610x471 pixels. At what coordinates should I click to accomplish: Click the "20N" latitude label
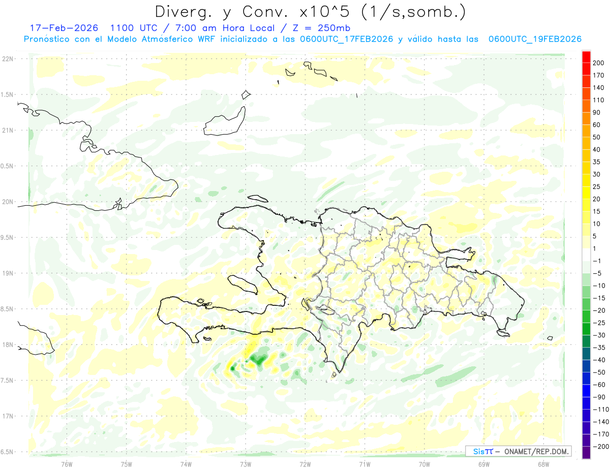[7, 202]
